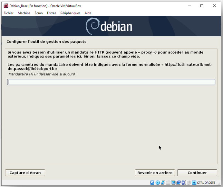Image resolution: width=223 pixels, height=187 pixels.
Task: Click the Capture d'écran button
Action: [25, 173]
